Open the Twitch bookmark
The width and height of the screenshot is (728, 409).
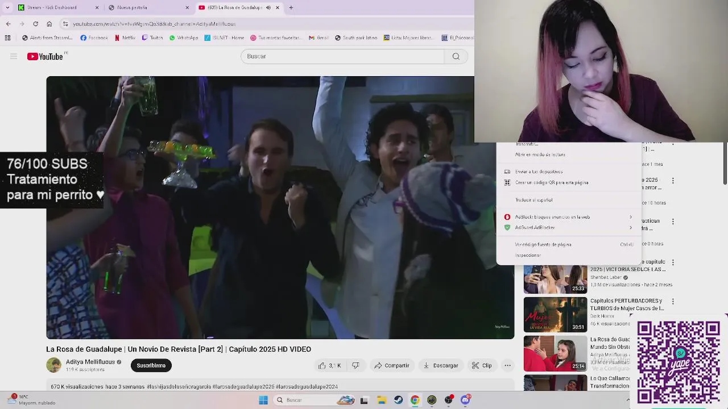click(152, 38)
